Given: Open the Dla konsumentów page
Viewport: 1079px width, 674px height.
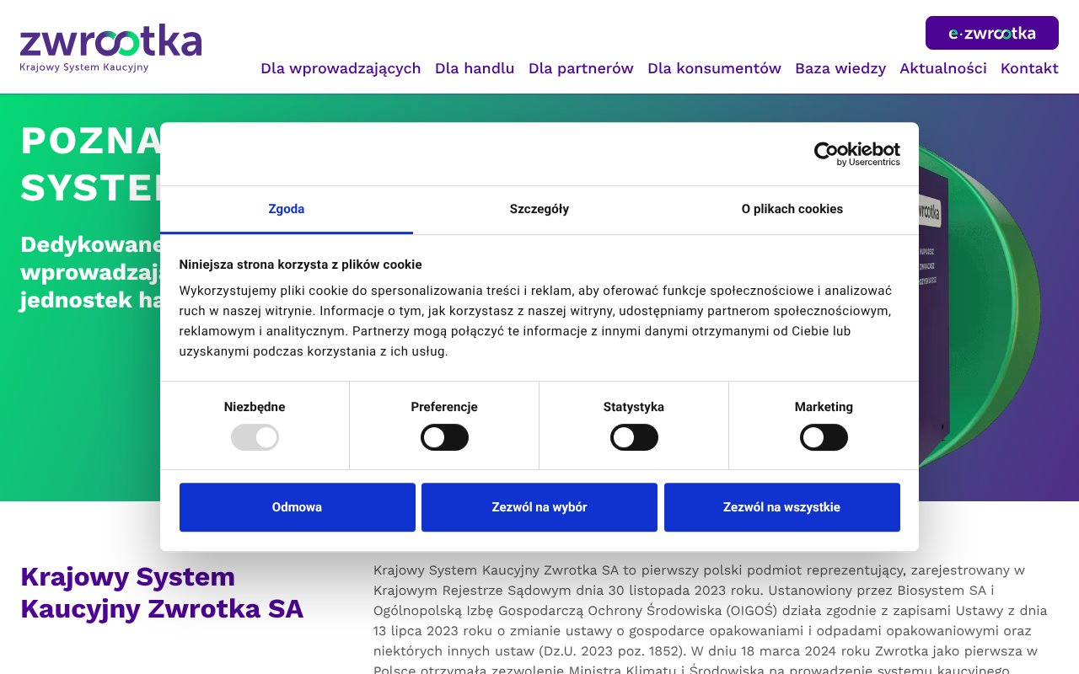Looking at the screenshot, I should (714, 68).
